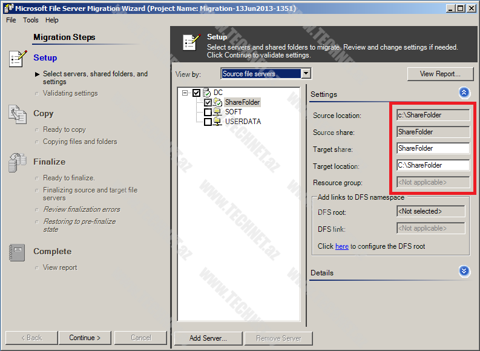Enable the USERDATA share checkbox
This screenshot has width=480, height=351.
click(x=208, y=122)
